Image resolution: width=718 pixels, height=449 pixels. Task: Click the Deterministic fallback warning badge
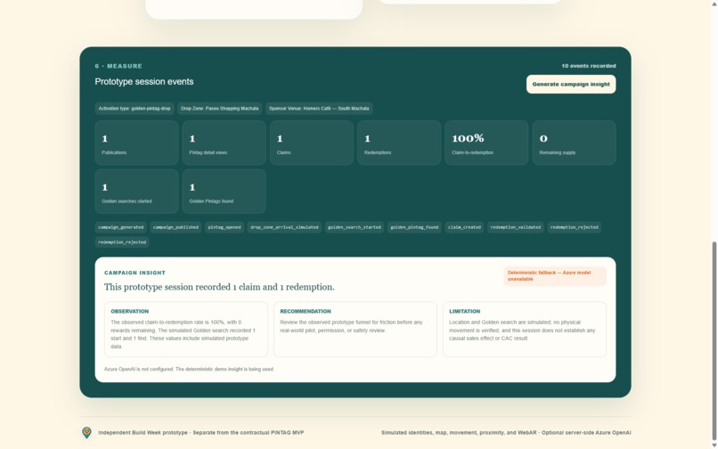pyautogui.click(x=555, y=276)
